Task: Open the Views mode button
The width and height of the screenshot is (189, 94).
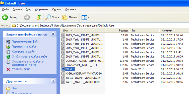Action: coord(84,17)
